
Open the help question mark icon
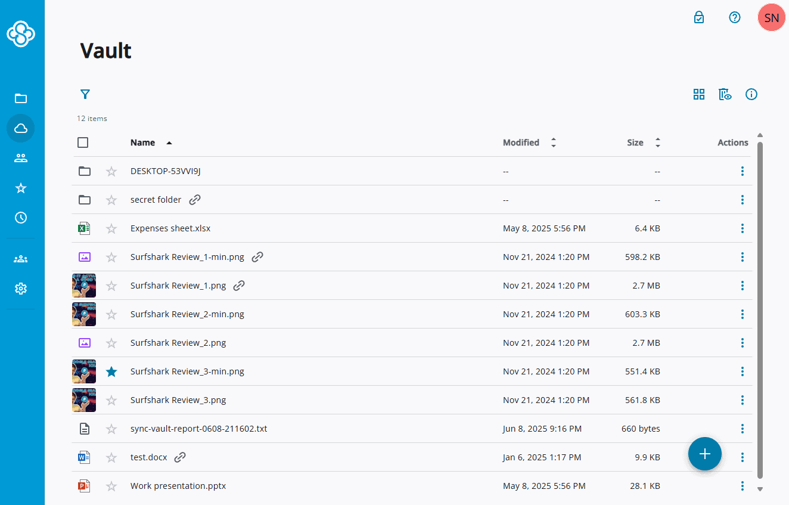[735, 17]
